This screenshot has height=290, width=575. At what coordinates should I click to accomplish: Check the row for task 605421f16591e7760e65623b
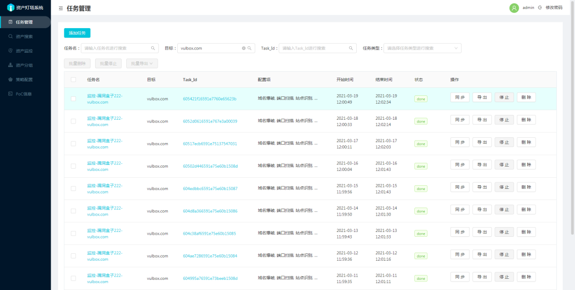(73, 98)
